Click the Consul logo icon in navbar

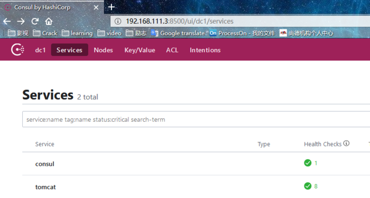pyautogui.click(x=17, y=49)
